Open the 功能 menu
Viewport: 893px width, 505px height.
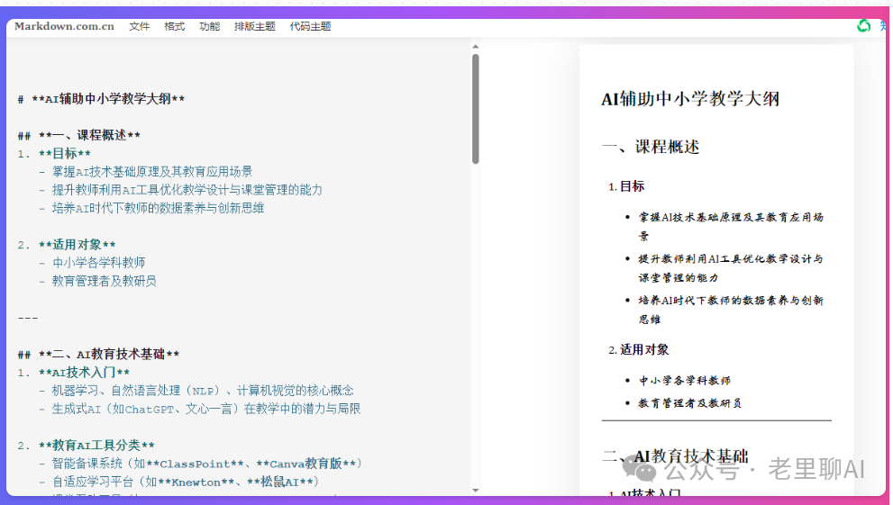click(x=209, y=26)
